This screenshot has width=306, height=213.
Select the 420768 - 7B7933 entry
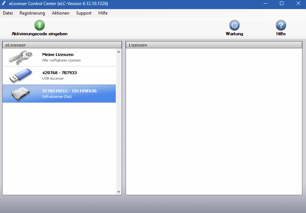[59, 76]
